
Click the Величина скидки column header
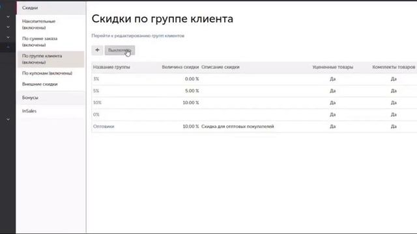pyautogui.click(x=180, y=67)
